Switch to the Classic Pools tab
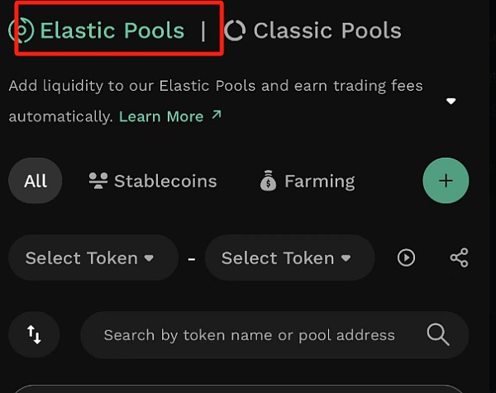This screenshot has width=496, height=393. click(x=327, y=31)
